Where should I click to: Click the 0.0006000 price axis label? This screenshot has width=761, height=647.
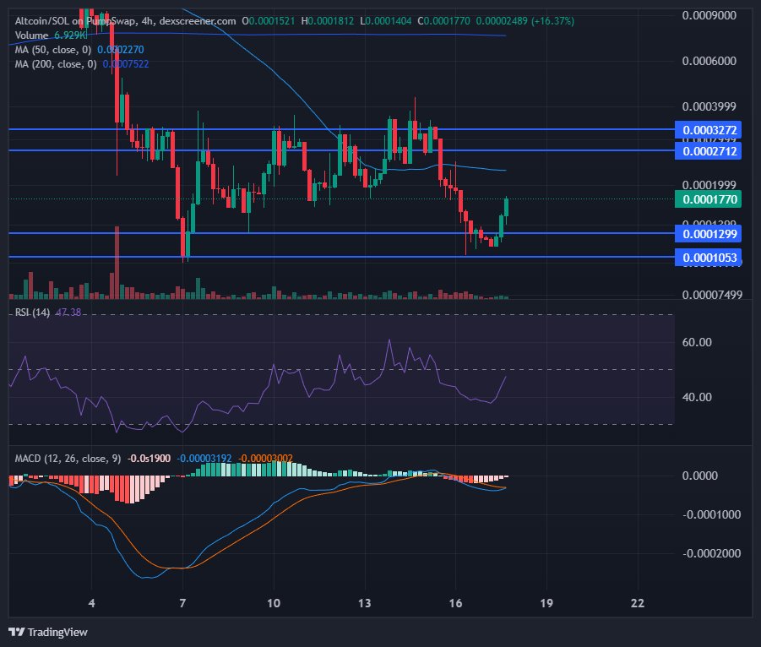(709, 61)
